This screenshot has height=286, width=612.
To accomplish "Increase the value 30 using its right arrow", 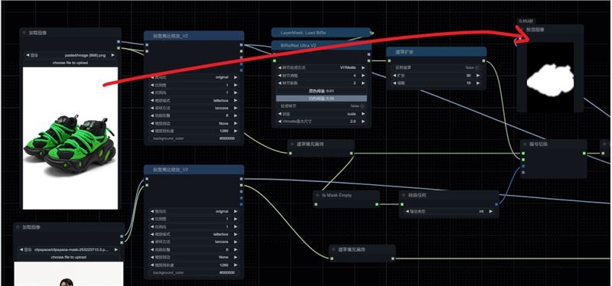I will coord(478,75).
